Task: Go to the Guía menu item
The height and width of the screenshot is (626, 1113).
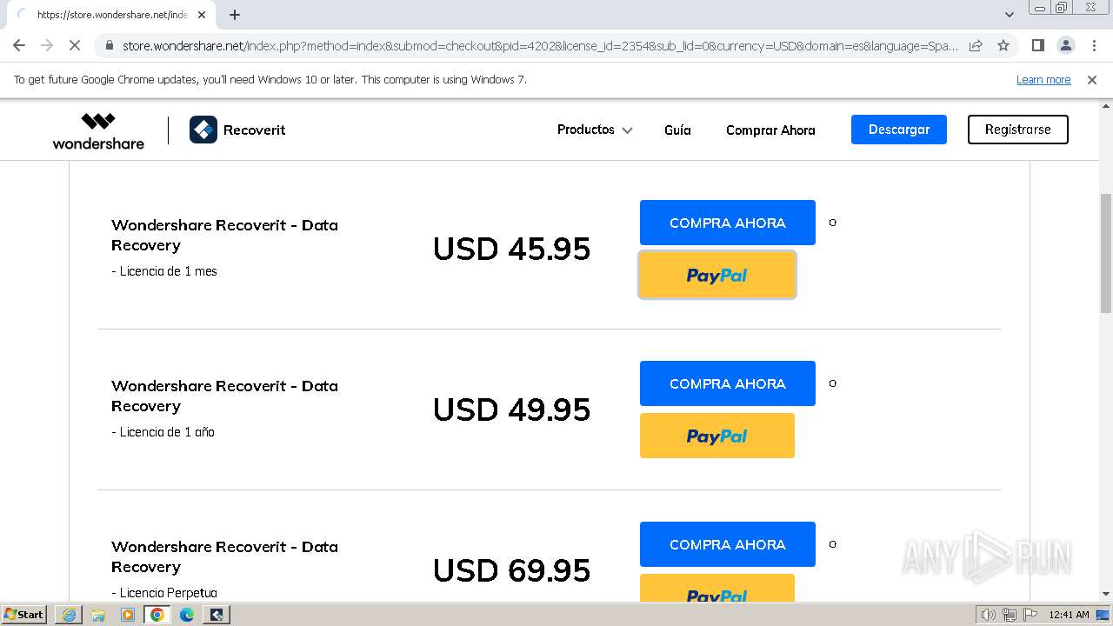Action: 677,130
